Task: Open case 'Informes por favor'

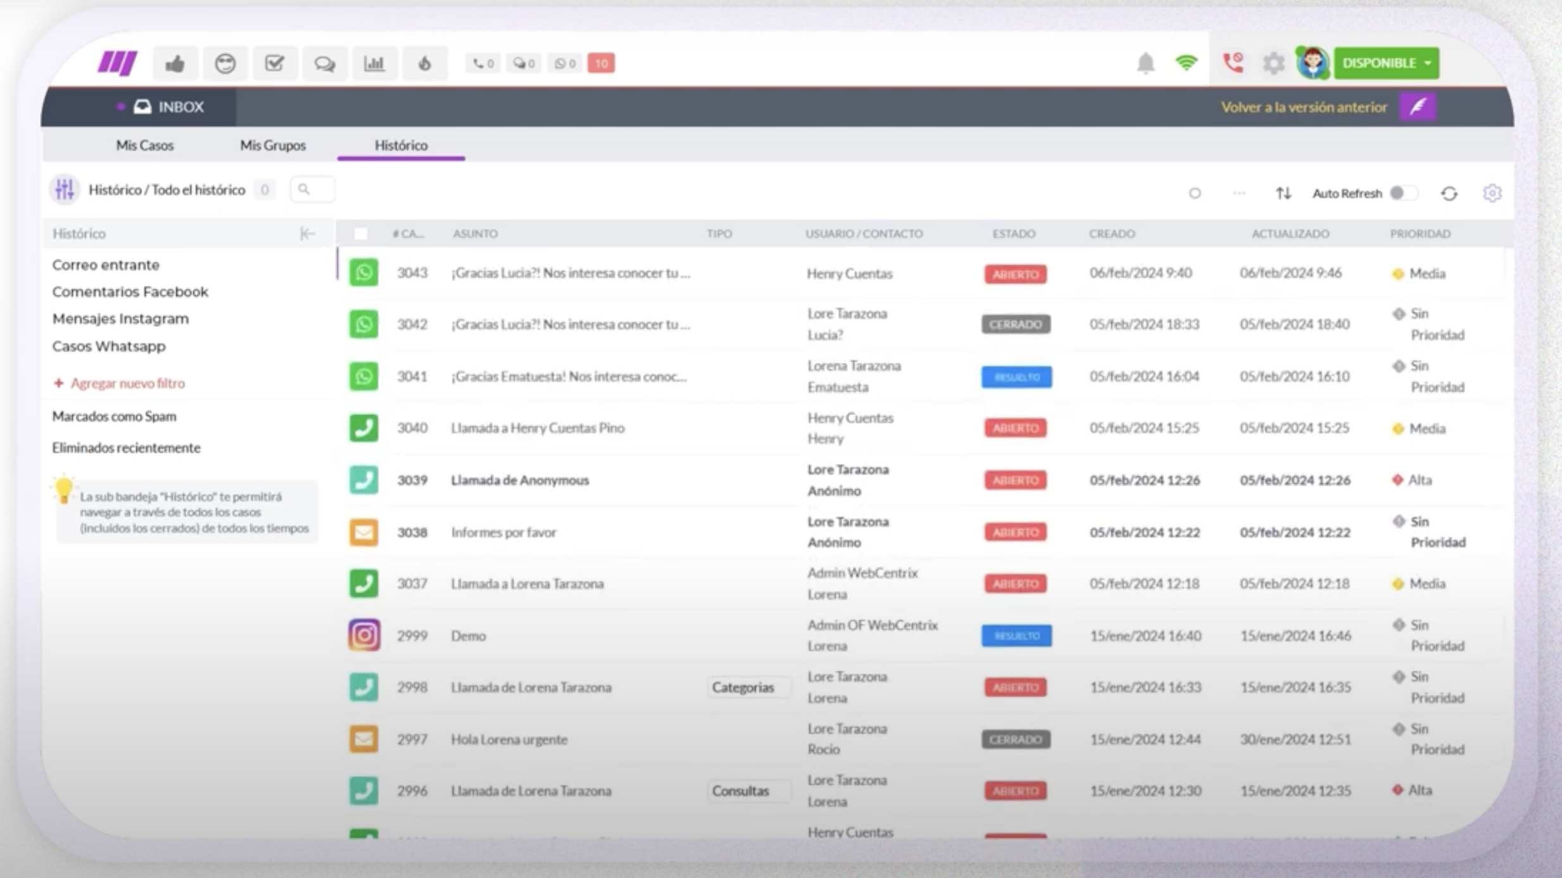Action: [504, 532]
